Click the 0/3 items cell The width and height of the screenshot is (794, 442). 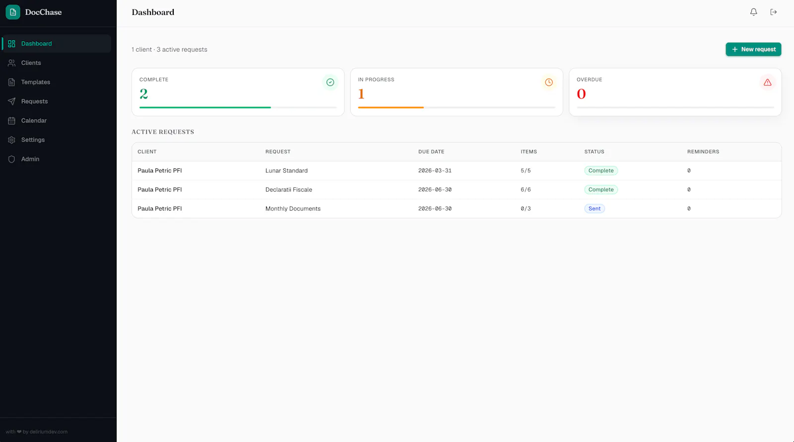pos(526,209)
